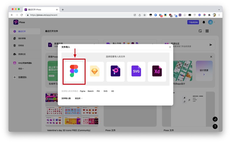Toggle dark mode moon button
The height and width of the screenshot is (143, 231).
215,119
